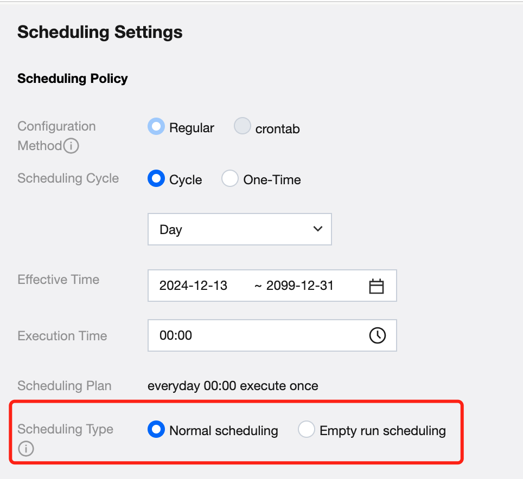Click the Configuration Method info icon
This screenshot has height=479, width=523.
click(x=72, y=146)
